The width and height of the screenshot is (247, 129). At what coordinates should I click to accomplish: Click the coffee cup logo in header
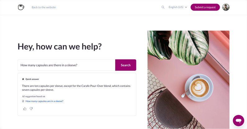pyautogui.click(x=21, y=7)
